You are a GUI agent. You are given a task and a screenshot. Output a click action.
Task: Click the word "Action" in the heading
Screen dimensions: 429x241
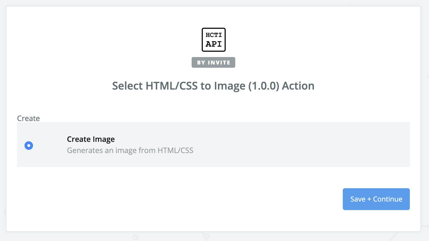[x=298, y=86]
